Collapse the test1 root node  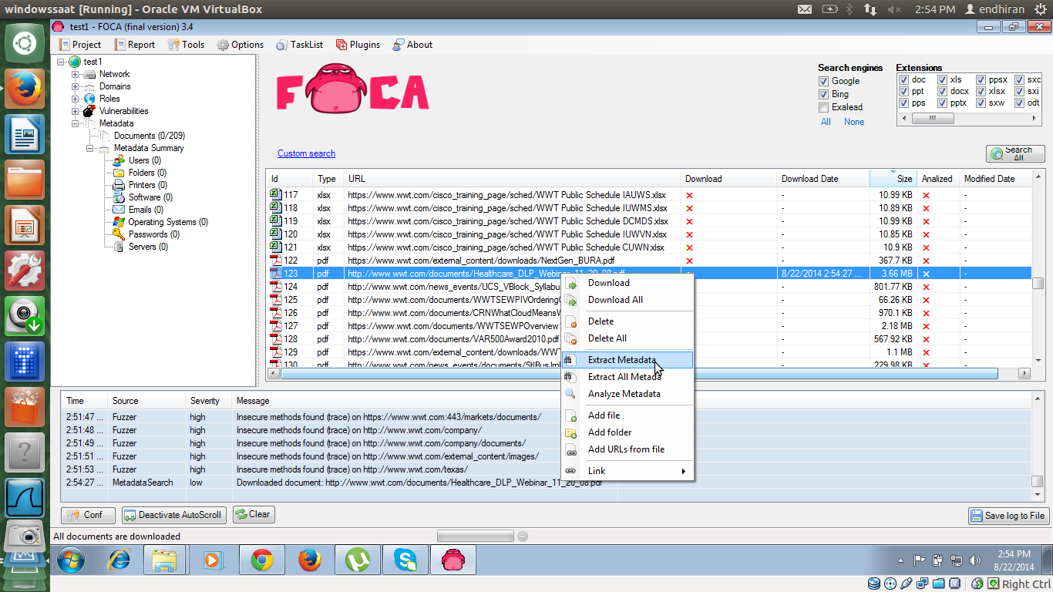point(61,62)
